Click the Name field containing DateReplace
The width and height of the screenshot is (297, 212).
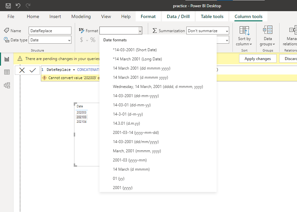(50, 31)
